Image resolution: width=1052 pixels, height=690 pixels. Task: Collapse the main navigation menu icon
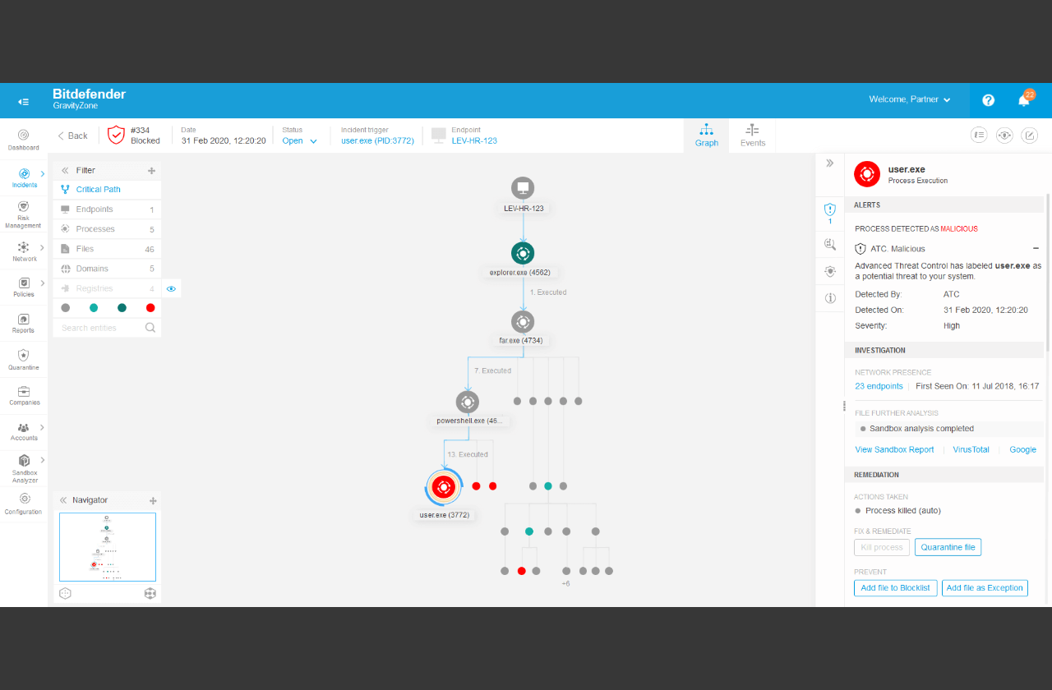point(24,101)
